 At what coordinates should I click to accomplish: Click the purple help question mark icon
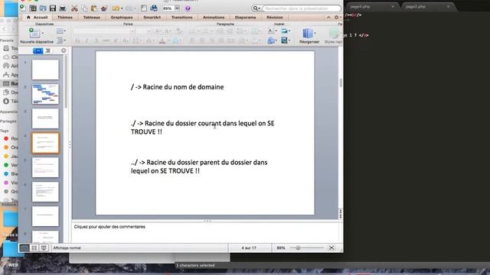[188, 8]
